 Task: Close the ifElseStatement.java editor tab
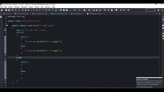pos(104,14)
